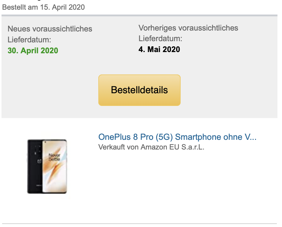282x227 pixels.
Task: Click the OnePlus logo on phone back
Action: pyautogui.click(x=39, y=161)
